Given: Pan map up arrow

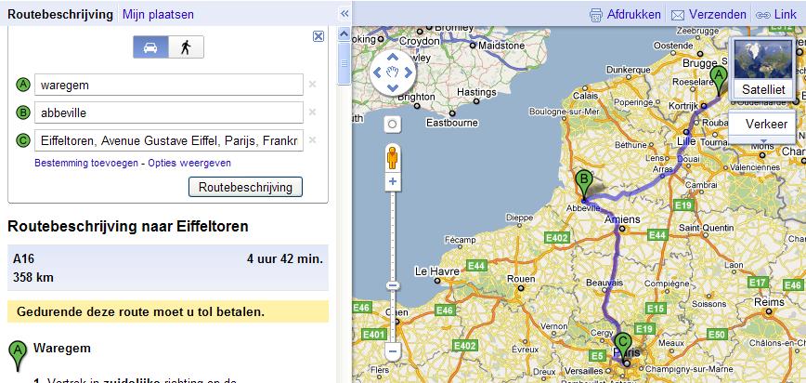Looking at the screenshot, I should pos(392,57).
